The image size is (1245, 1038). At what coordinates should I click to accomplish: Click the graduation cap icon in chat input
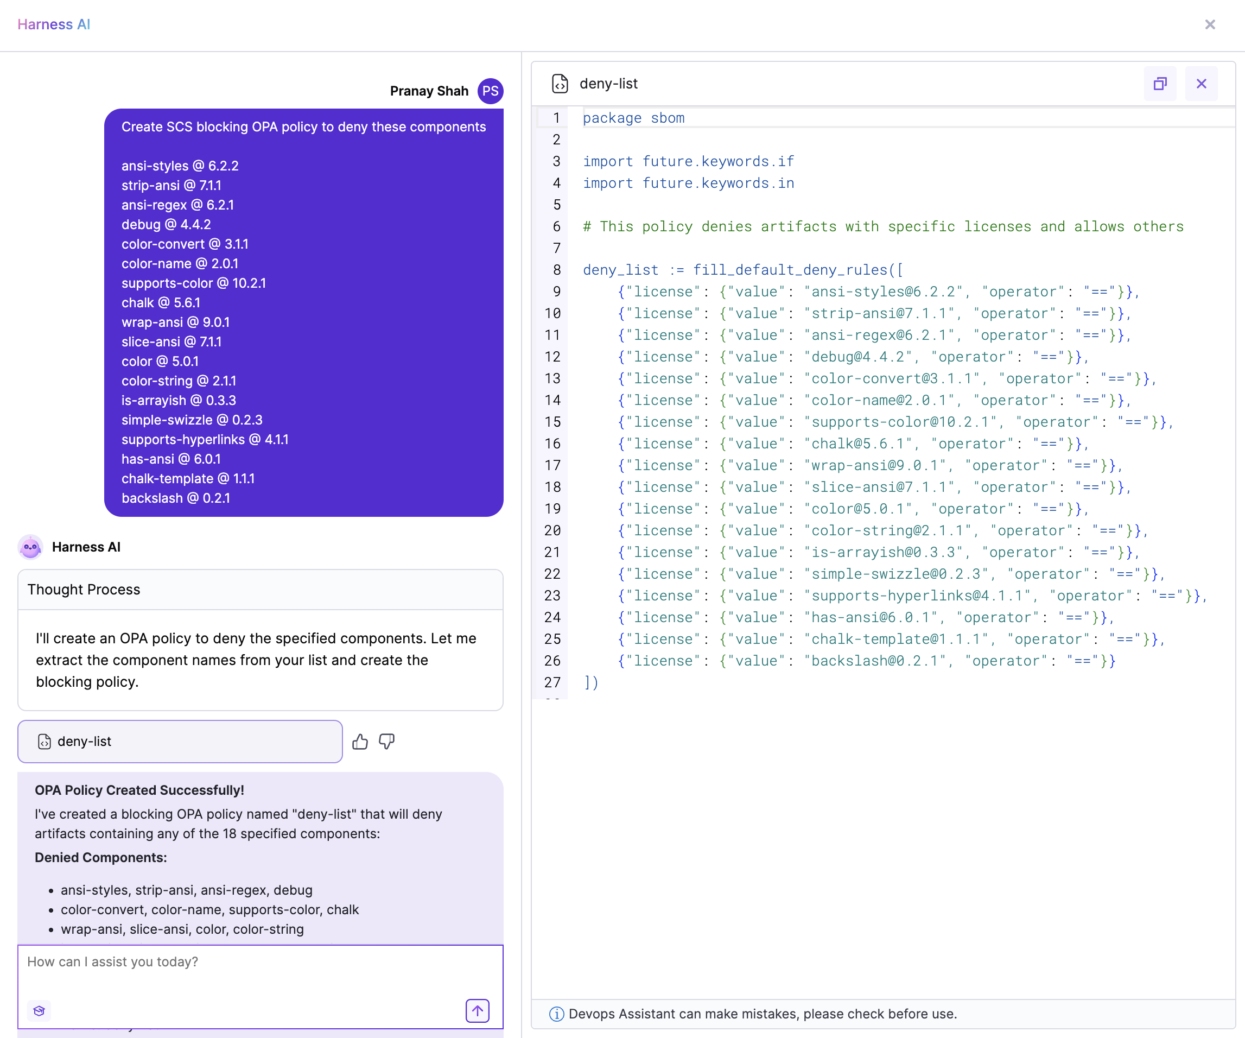pyautogui.click(x=39, y=1011)
